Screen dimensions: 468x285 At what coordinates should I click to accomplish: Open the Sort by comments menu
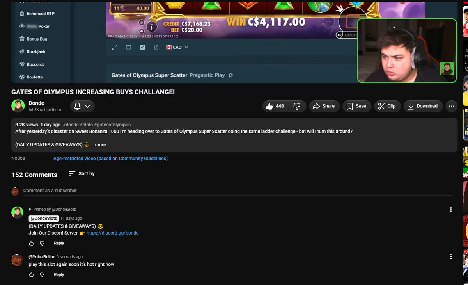coord(82,174)
